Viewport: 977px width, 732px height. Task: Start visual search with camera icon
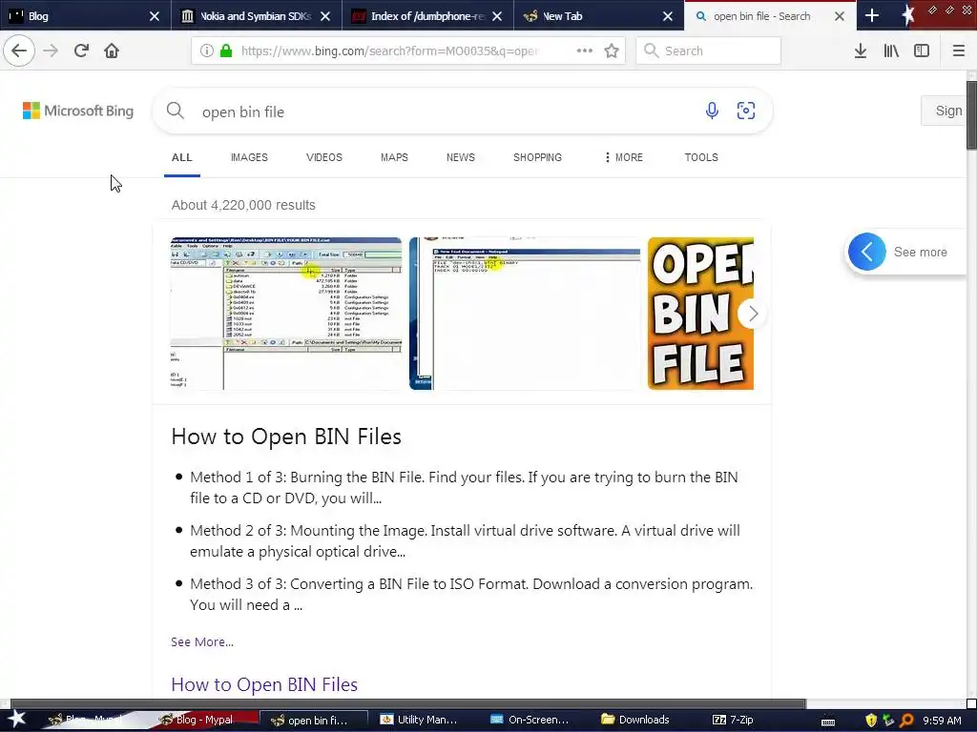[x=746, y=111]
